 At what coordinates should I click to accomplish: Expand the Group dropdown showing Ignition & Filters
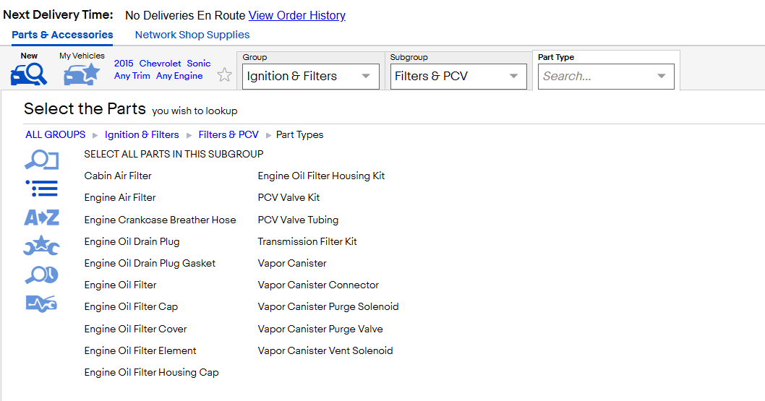tap(311, 77)
